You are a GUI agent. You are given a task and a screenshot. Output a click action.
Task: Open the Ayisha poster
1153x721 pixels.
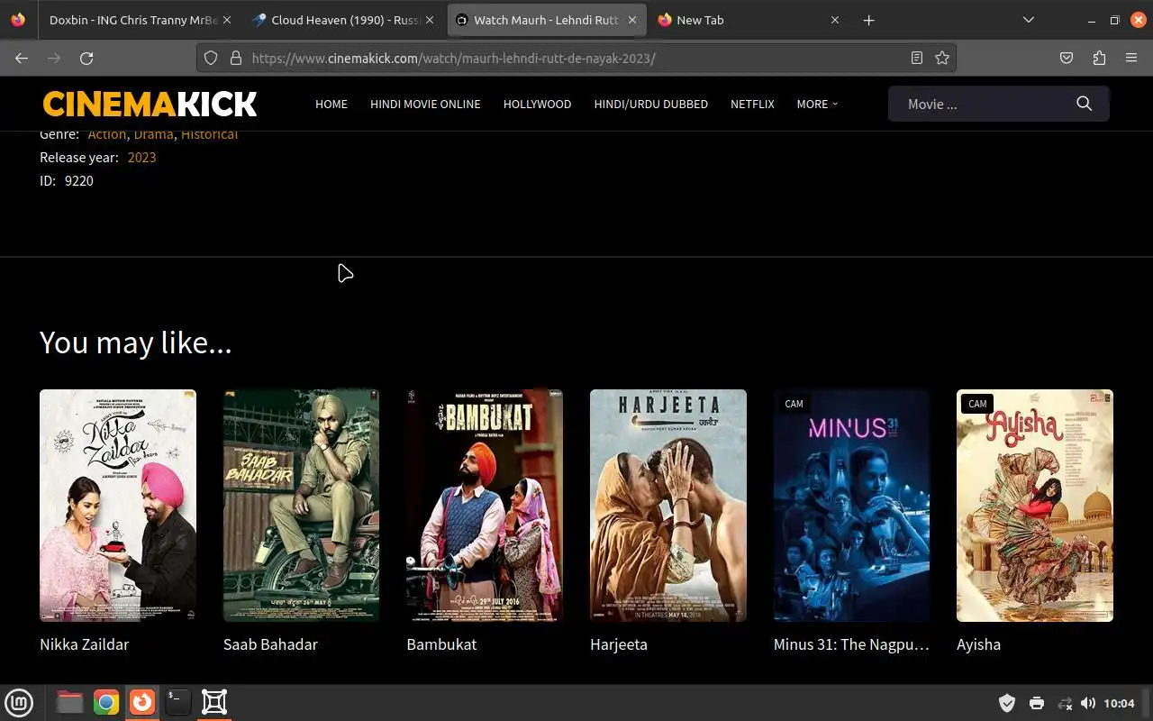pos(1035,506)
